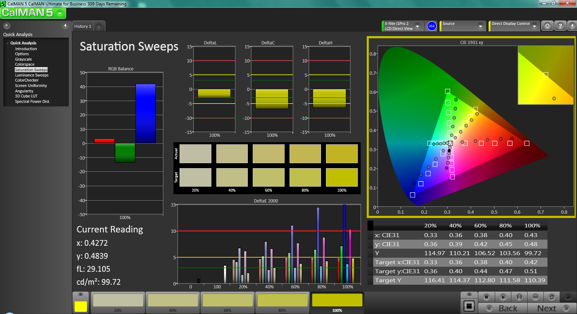Expand the Source dropdown
The height and width of the screenshot is (314, 577).
[x=480, y=26]
